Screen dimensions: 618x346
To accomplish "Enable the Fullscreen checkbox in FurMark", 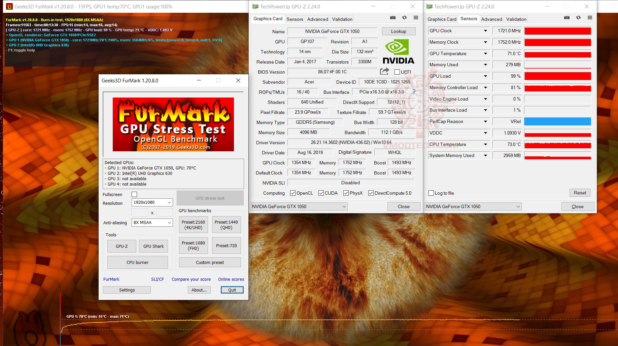I will coord(134,194).
